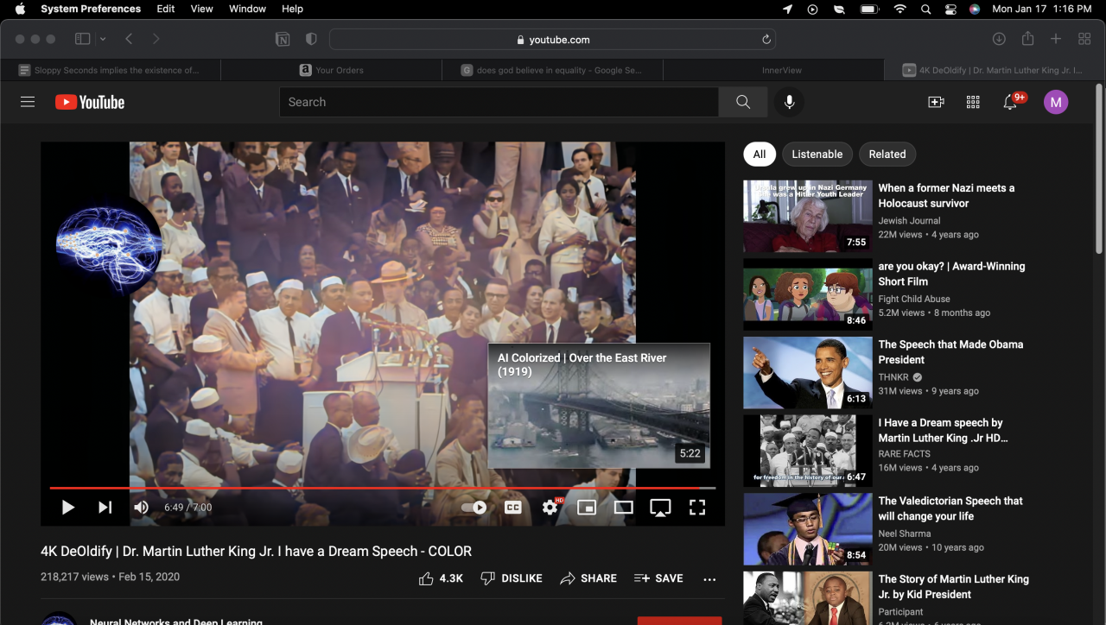Open player settings gear
The width and height of the screenshot is (1106, 625).
tap(550, 508)
